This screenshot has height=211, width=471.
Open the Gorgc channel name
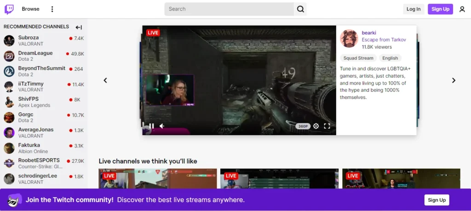(x=26, y=114)
